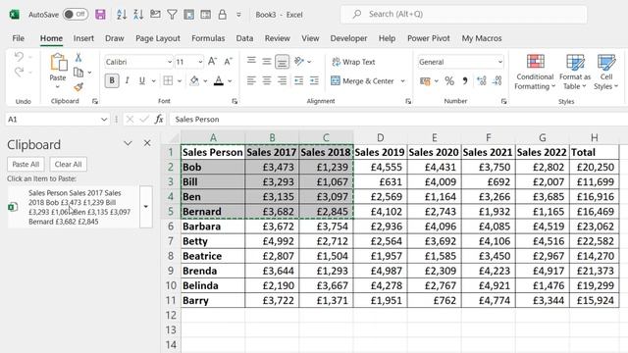Apply Percent Style format

click(x=449, y=81)
